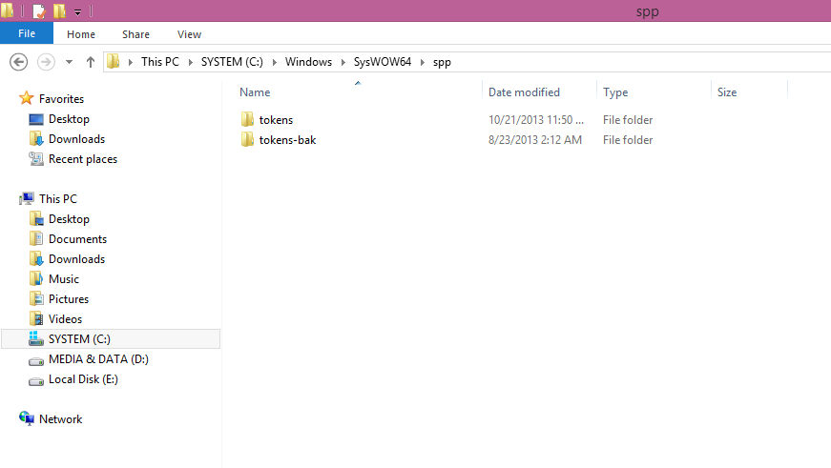Image resolution: width=831 pixels, height=468 pixels.
Task: Select the tokens-bak folder icon
Action: pyautogui.click(x=247, y=139)
